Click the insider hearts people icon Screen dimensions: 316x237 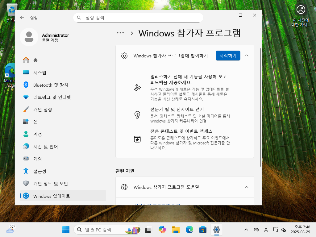click(124, 56)
